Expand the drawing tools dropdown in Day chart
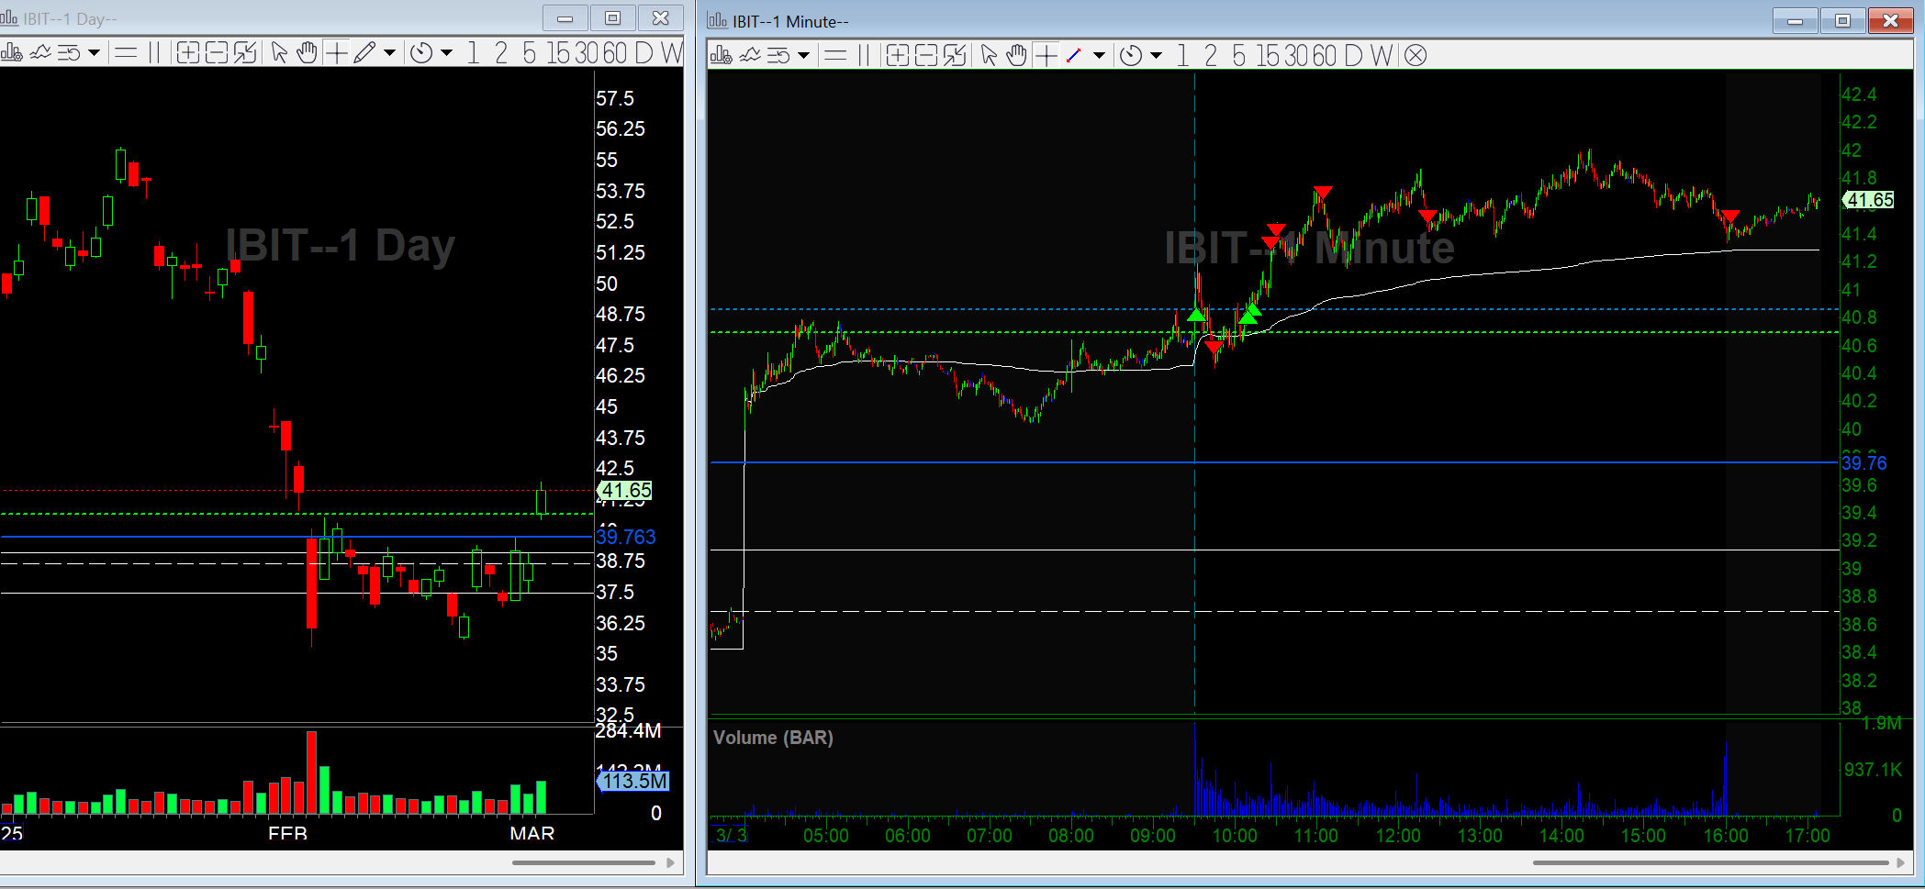Viewport: 1925px width, 889px height. 389,53
